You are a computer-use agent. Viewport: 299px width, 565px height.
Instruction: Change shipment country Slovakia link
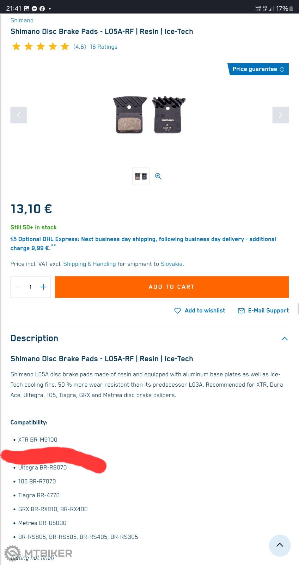[x=171, y=264]
